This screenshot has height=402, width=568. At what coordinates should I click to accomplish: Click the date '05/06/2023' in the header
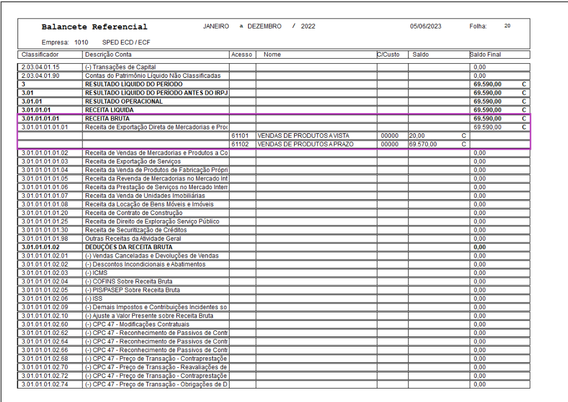click(426, 26)
